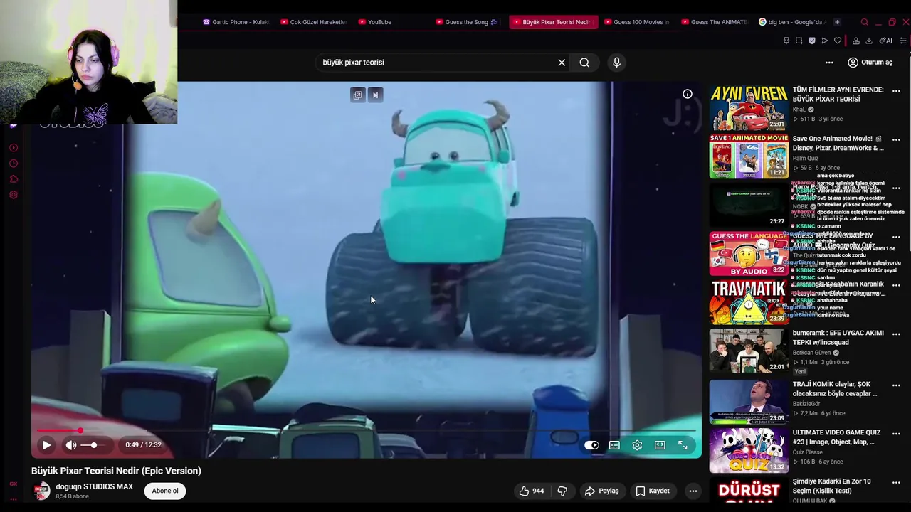Open the history clock icon in the browser sidebar
The width and height of the screenshot is (911, 512).
click(14, 164)
